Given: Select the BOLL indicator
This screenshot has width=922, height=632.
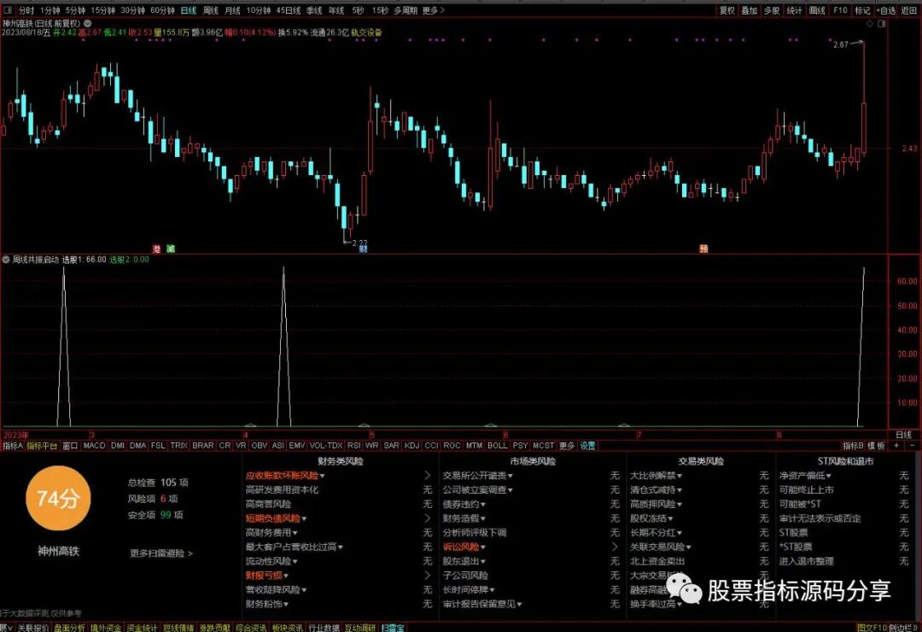Looking at the screenshot, I should click(498, 446).
